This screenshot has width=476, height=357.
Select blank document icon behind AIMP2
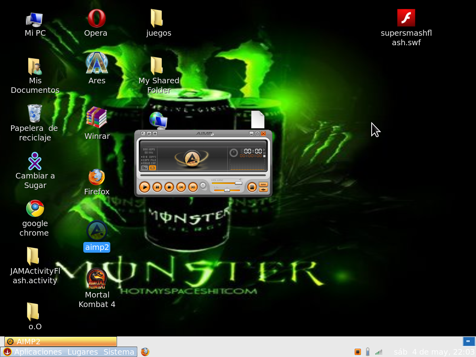click(x=257, y=119)
